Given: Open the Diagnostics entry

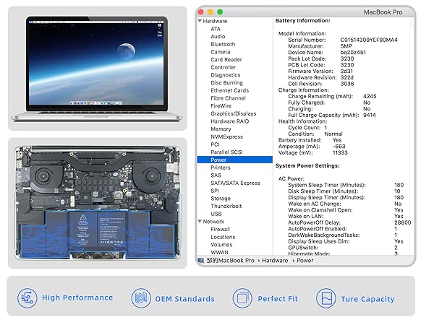Looking at the screenshot, I should point(226,75).
